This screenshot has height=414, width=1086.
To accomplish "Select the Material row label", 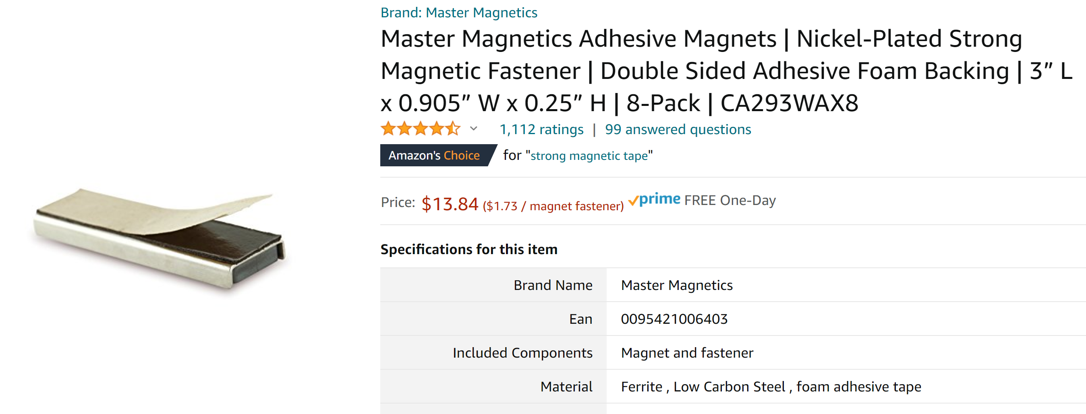I will click(x=566, y=387).
